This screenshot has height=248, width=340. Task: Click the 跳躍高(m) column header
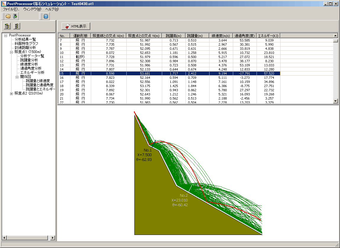(x=174, y=36)
